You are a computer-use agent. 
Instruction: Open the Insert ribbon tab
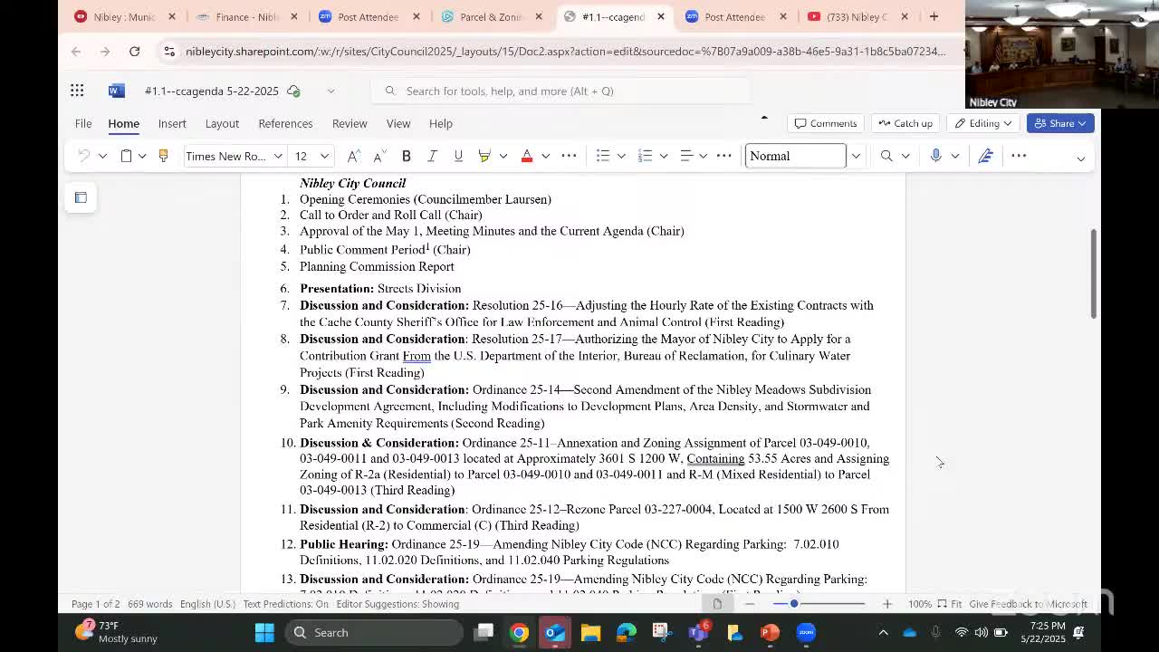coord(172,123)
